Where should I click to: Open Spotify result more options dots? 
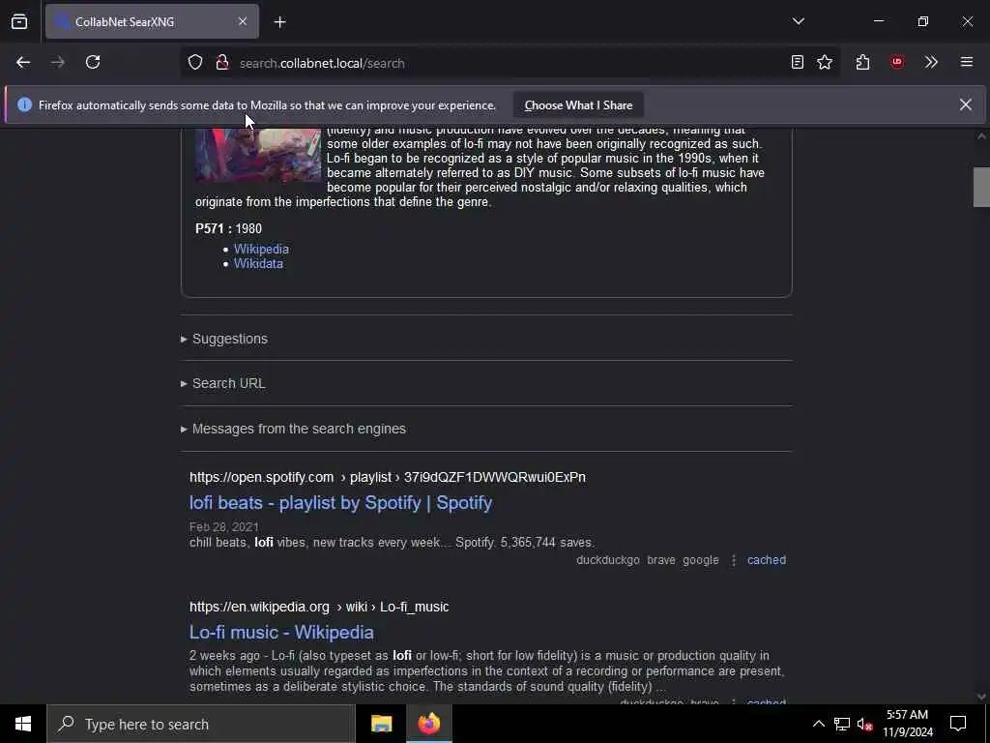733,560
